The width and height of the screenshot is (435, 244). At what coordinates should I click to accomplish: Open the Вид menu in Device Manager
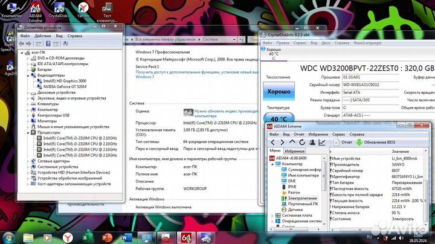[x=59, y=36]
